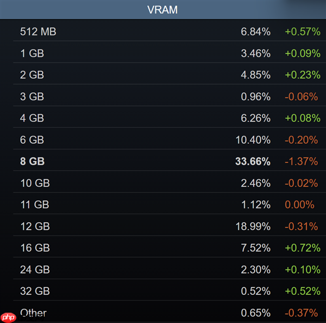326x323 pixels.
Task: Click the 1 GB row label
Action: click(32, 53)
